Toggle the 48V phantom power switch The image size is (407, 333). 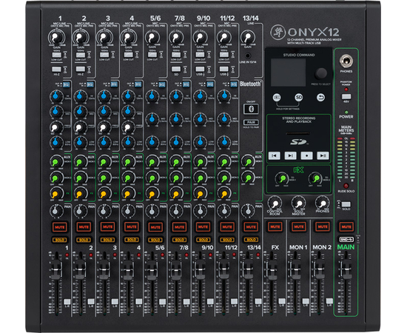click(346, 96)
